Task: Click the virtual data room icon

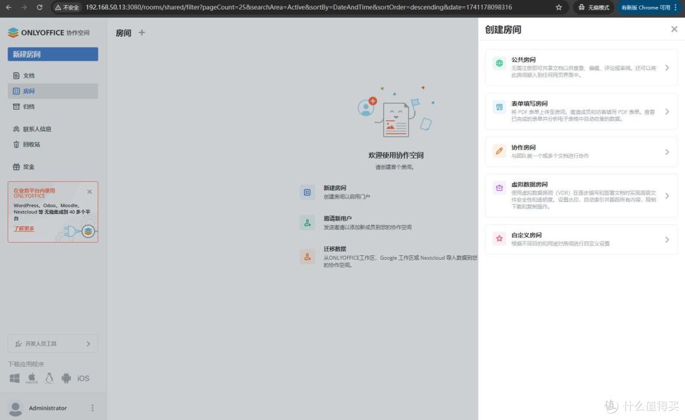Action: pyautogui.click(x=500, y=188)
